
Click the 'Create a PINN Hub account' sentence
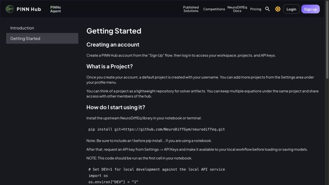181,55
